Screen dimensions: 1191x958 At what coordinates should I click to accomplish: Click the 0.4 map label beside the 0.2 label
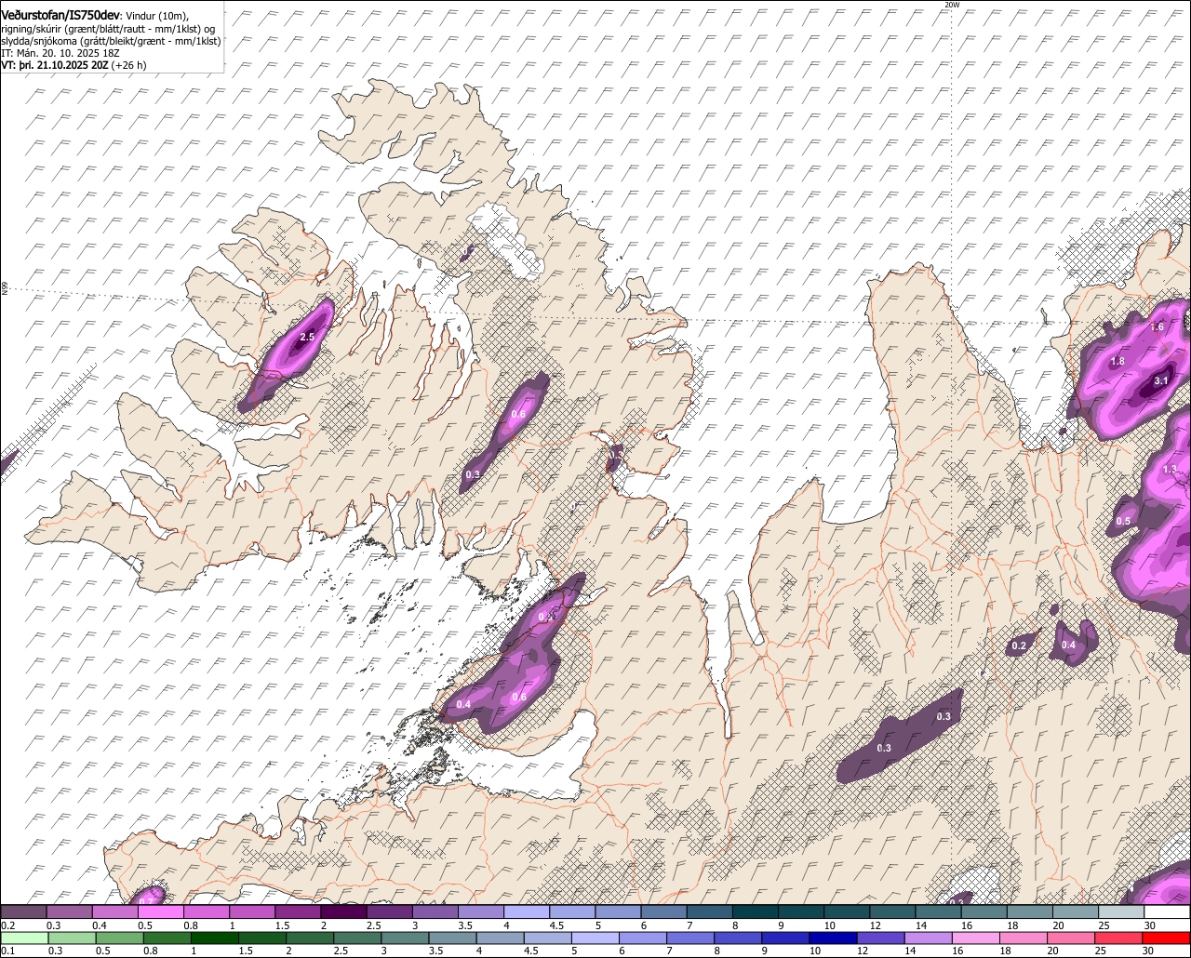(x=1068, y=645)
